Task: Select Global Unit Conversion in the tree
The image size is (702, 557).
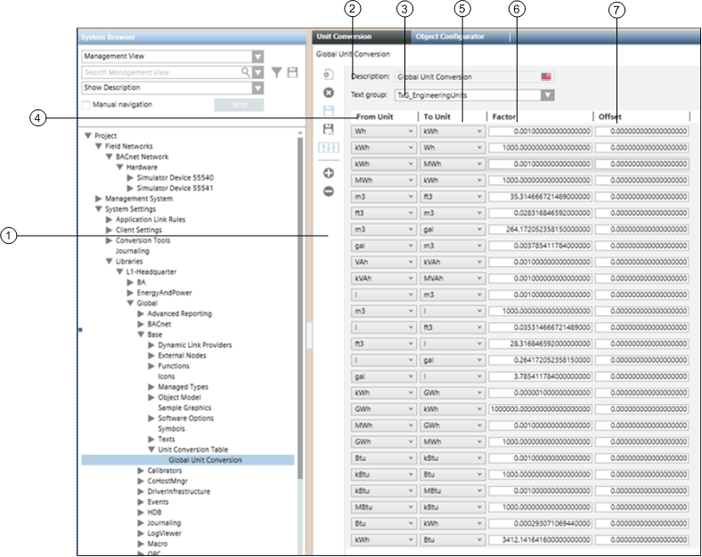Action: tap(205, 460)
